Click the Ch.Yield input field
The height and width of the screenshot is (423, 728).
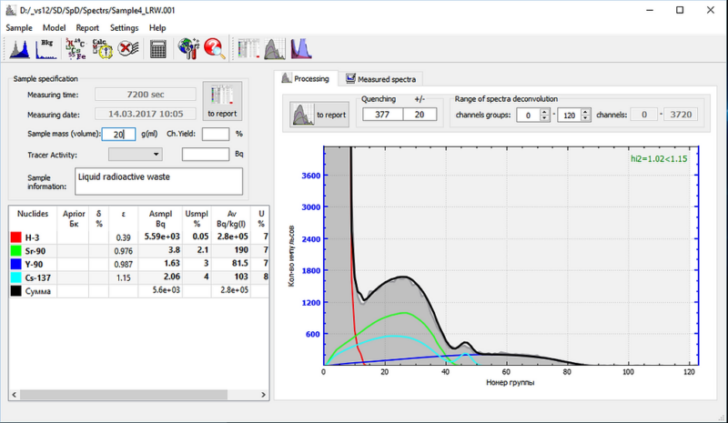pos(215,134)
